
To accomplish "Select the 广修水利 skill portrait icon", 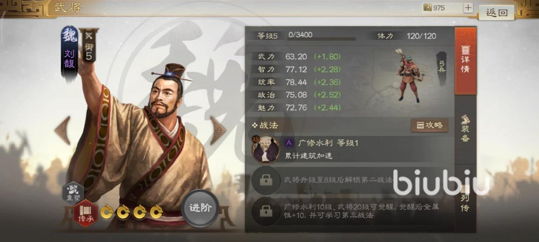I will pyautogui.click(x=266, y=149).
